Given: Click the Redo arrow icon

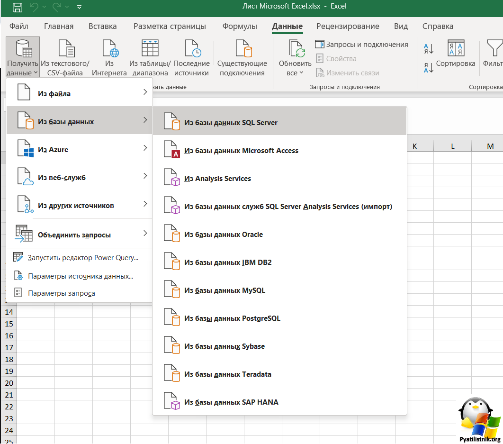Looking at the screenshot, I should coord(57,7).
